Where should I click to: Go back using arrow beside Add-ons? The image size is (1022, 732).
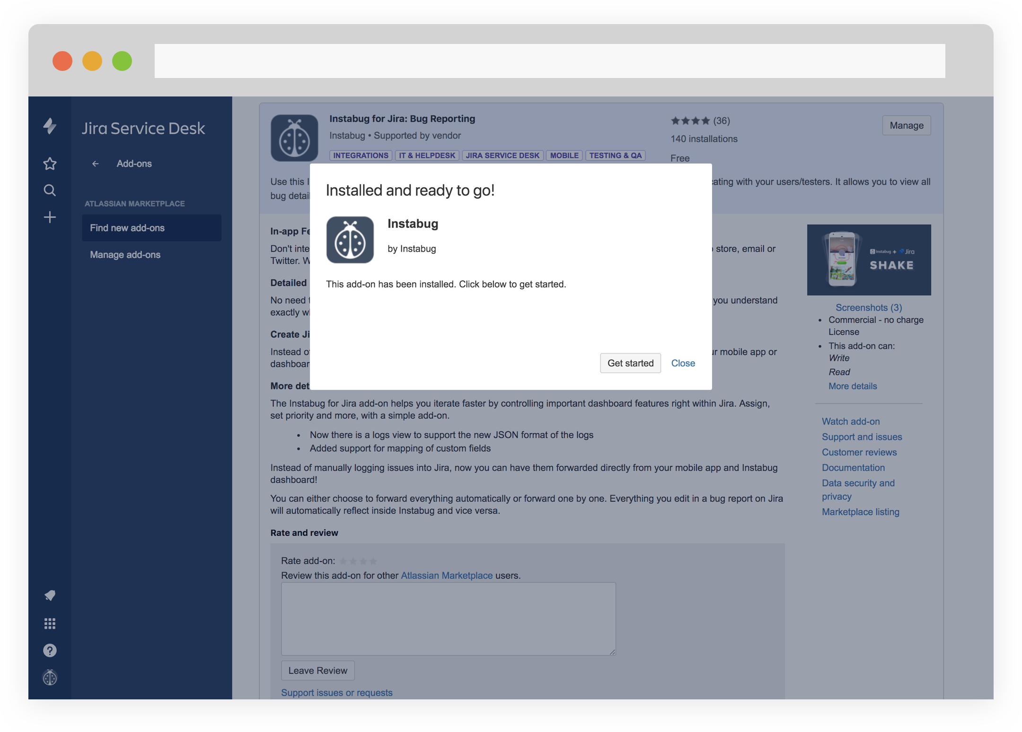[x=95, y=164]
